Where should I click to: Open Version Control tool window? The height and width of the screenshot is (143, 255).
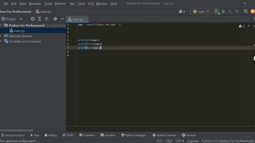[x=13, y=135]
